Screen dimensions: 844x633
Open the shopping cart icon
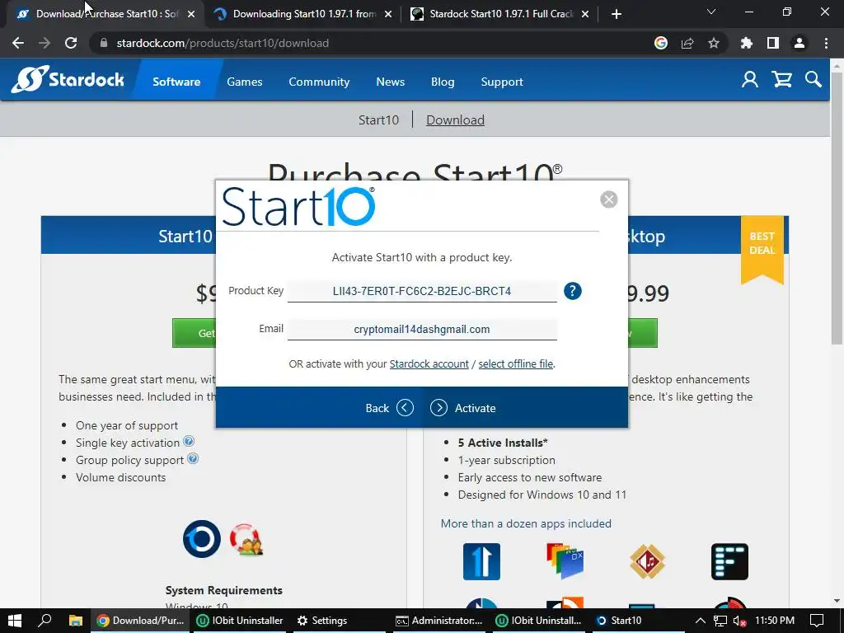coord(781,80)
